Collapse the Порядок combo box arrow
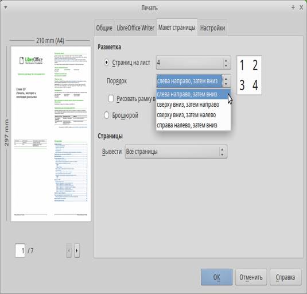Image resolution: width=307 pixels, height=294 pixels. [x=226, y=81]
